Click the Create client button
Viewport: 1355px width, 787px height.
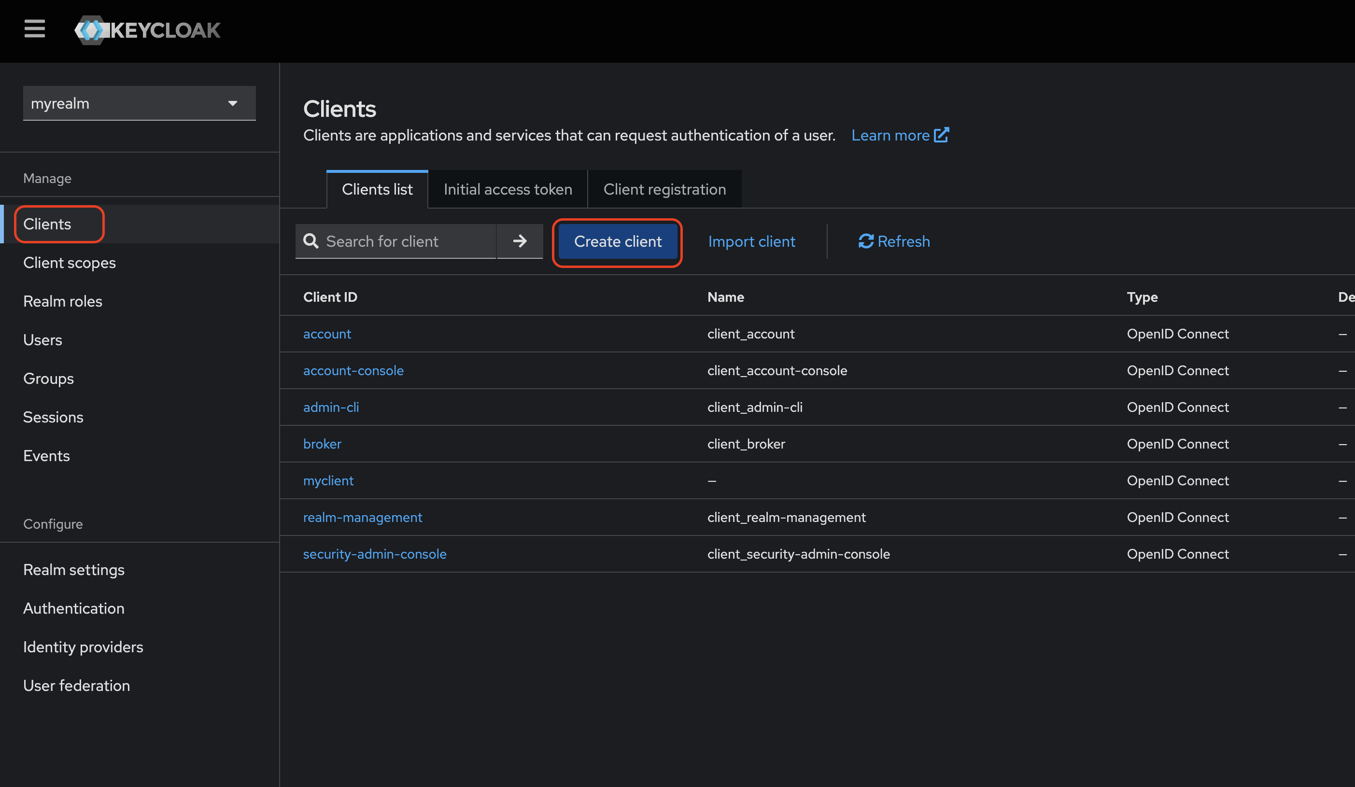point(618,241)
